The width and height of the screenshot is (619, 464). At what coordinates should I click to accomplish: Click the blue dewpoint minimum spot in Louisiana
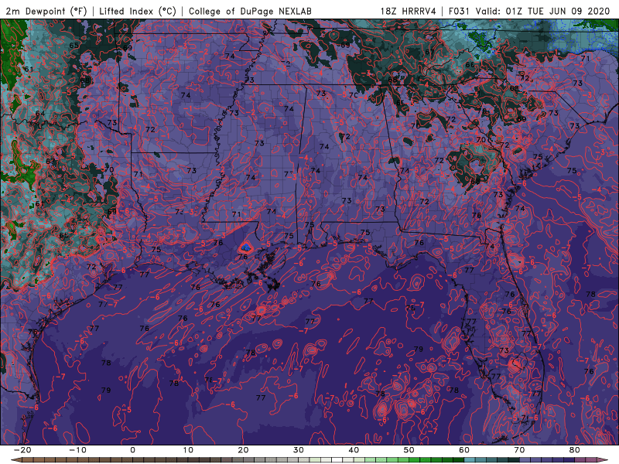245,247
